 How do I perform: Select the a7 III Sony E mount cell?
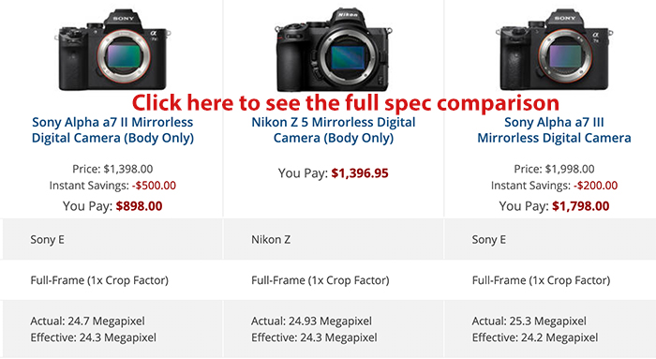tap(550, 239)
